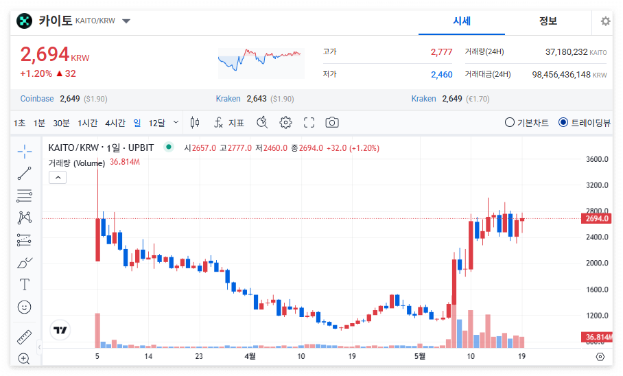
Task: Click the 24H volume 37,180,232 KAITO
Action: point(576,52)
